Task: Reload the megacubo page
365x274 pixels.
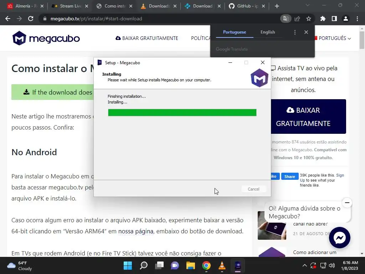Action: (31, 19)
